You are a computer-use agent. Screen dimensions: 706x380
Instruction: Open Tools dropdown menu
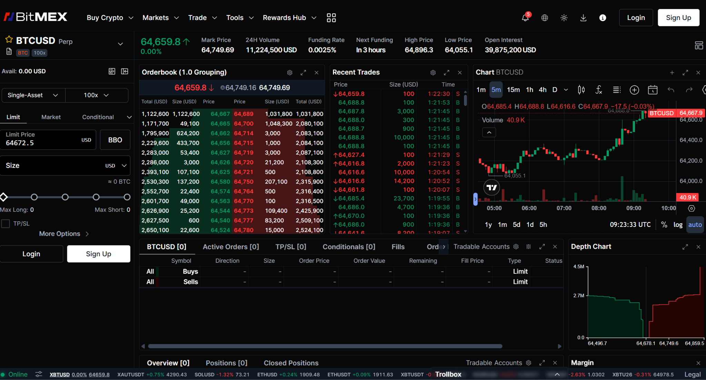coord(240,18)
